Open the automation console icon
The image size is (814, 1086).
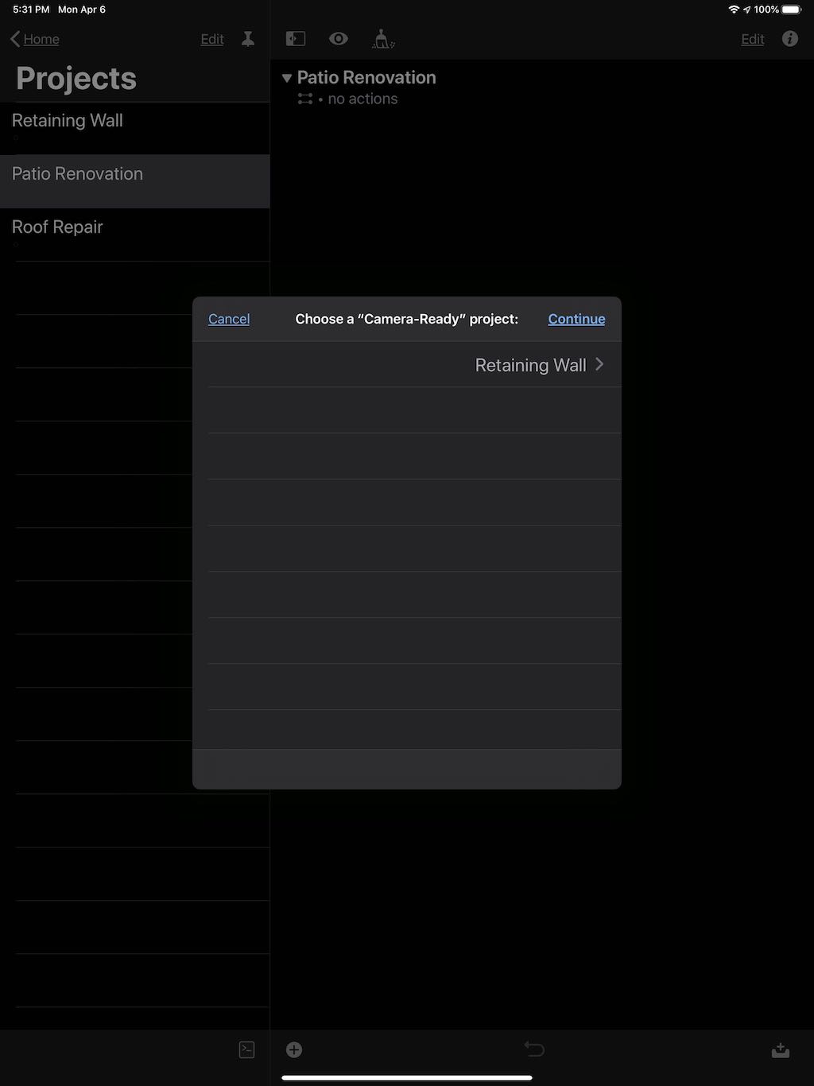pyautogui.click(x=247, y=1049)
